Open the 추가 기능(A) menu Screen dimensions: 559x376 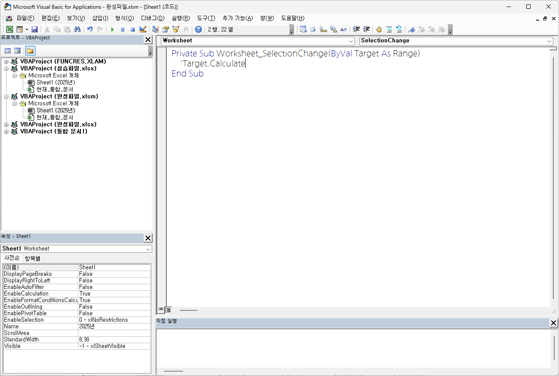237,18
